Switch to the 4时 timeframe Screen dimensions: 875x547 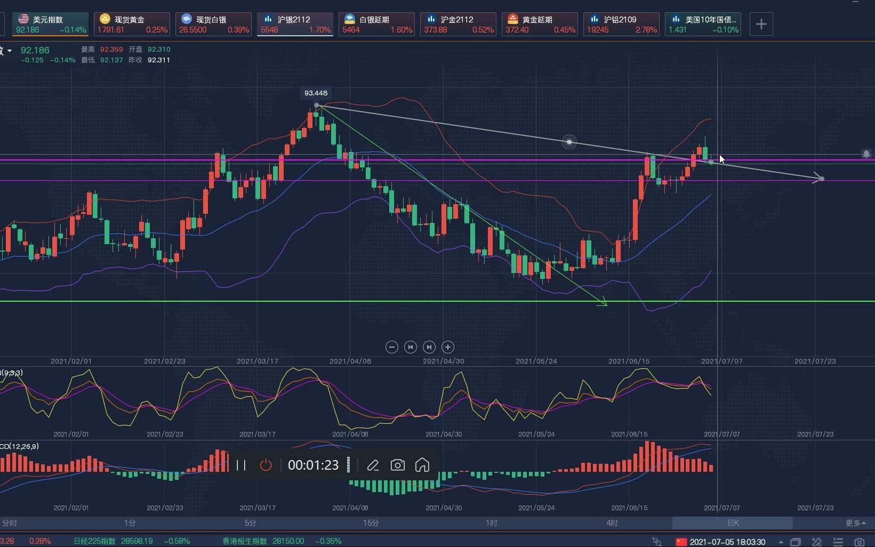(612, 523)
